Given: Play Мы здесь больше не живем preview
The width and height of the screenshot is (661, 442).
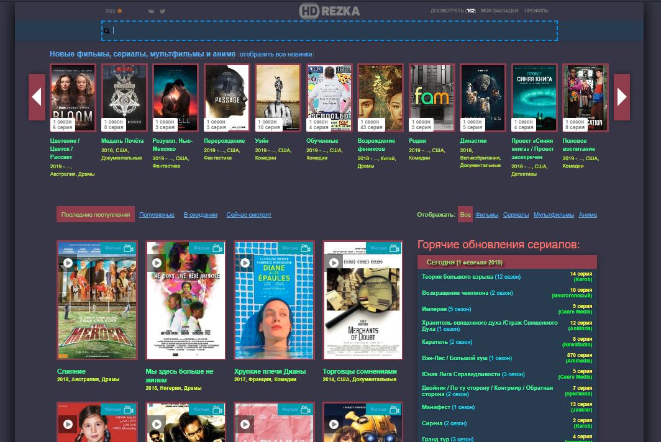Looking at the screenshot, I should pos(157,263).
